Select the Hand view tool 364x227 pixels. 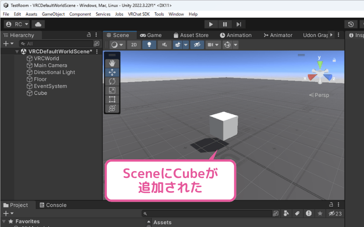pyautogui.click(x=112, y=63)
